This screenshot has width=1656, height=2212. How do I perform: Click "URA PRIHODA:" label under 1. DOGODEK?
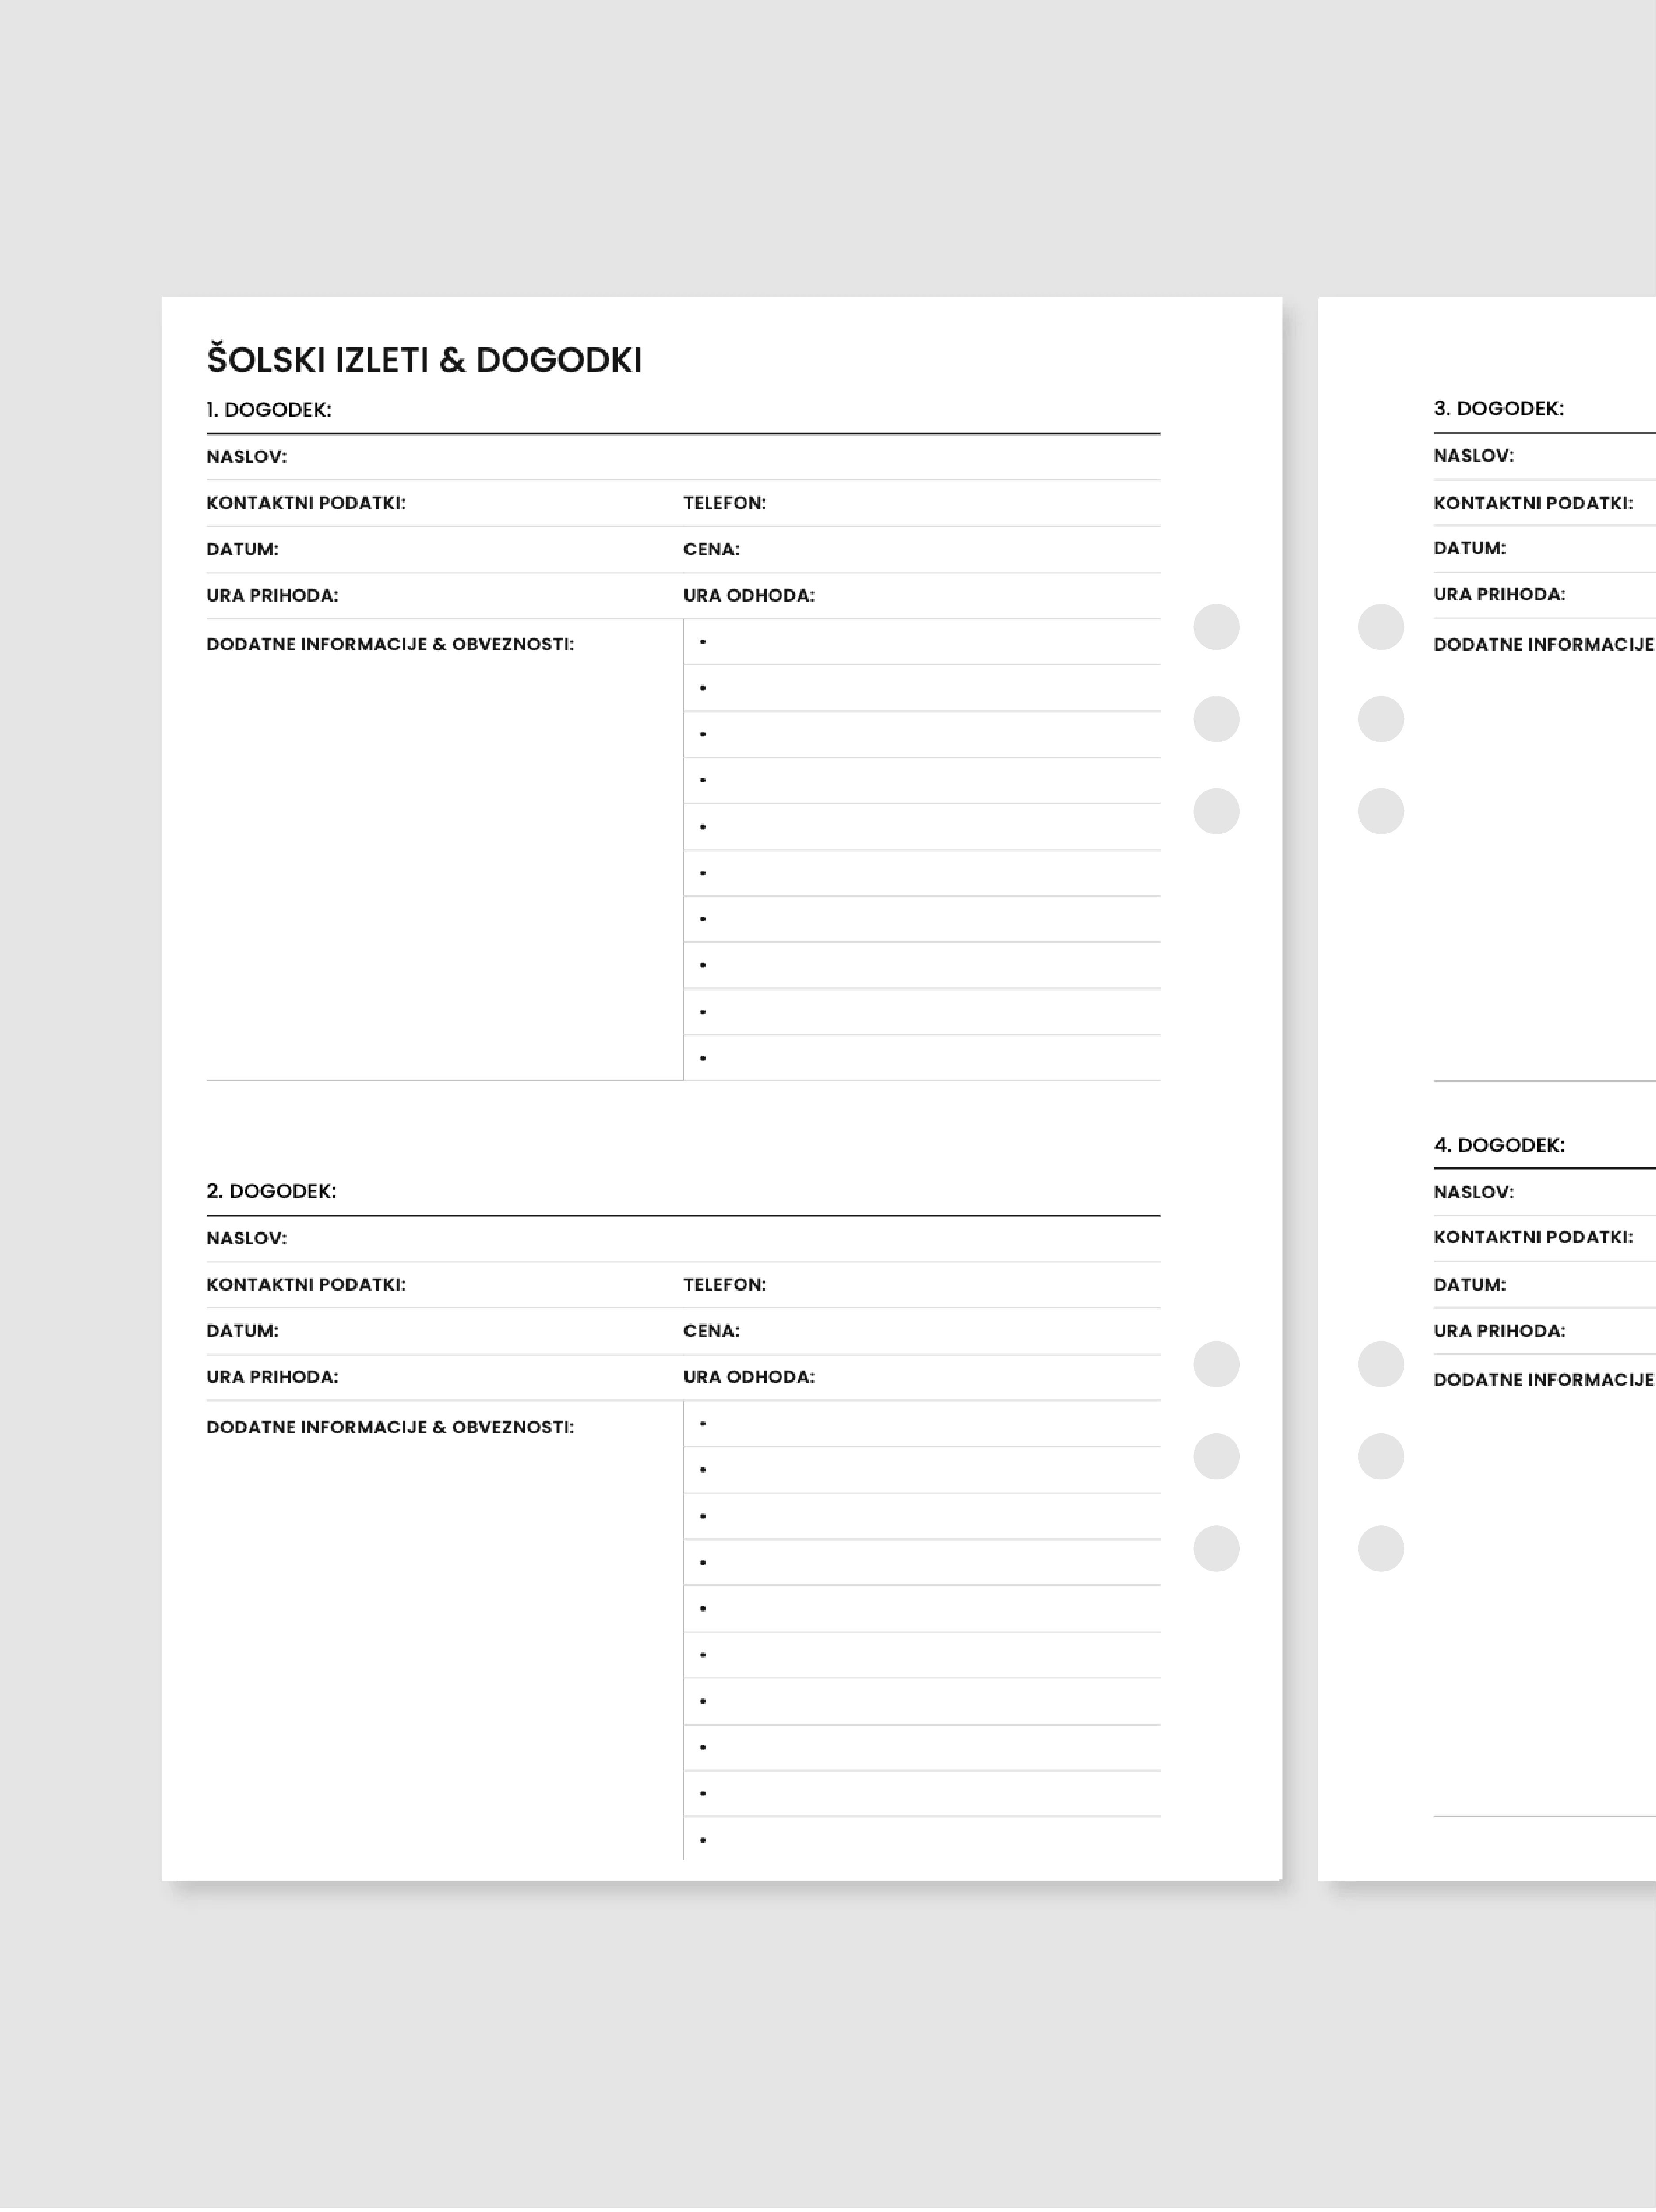click(272, 596)
